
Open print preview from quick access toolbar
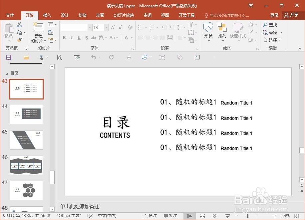[59, 57]
